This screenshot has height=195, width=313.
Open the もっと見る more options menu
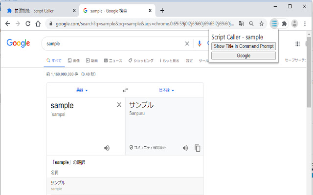[169, 60]
